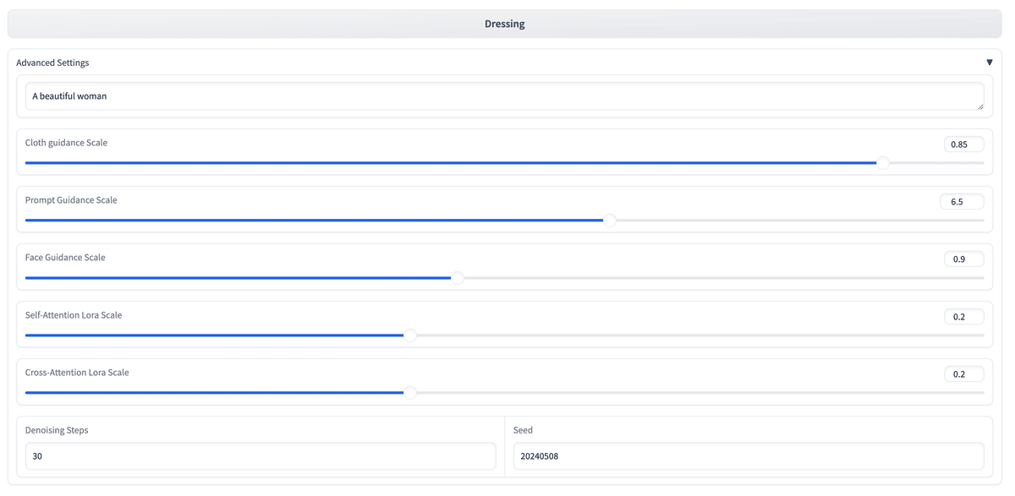Click the Self-Attention Lora Scale slider handle

point(410,335)
